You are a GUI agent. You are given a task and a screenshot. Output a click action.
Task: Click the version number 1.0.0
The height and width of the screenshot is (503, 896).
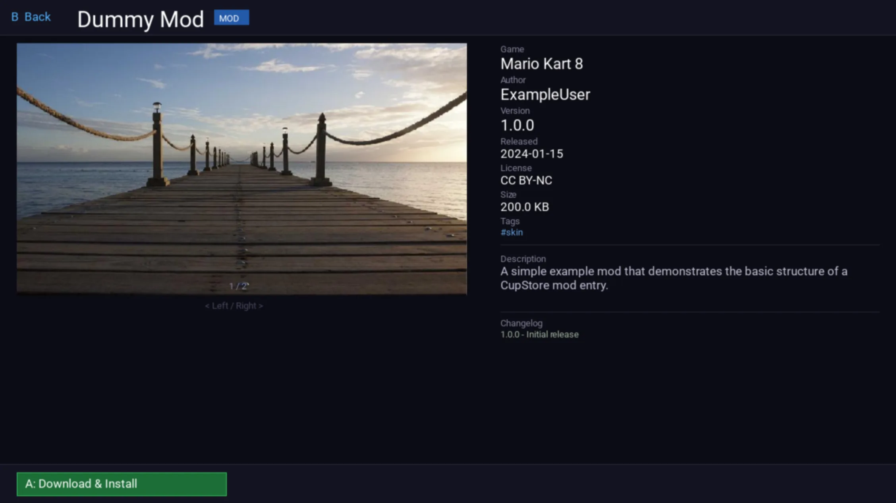pyautogui.click(x=517, y=125)
